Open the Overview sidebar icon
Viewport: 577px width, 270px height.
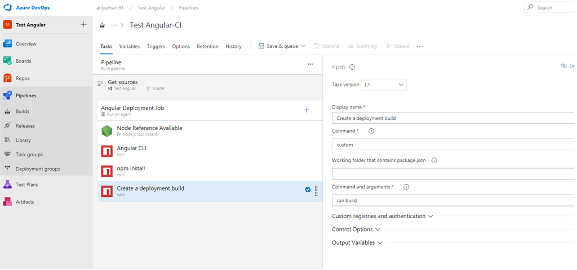tap(8, 44)
